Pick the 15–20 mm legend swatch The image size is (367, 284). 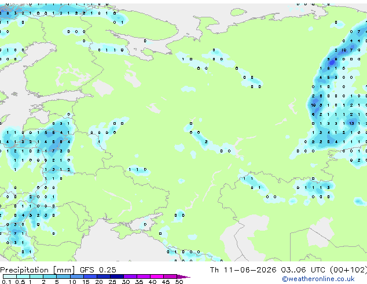90,276
